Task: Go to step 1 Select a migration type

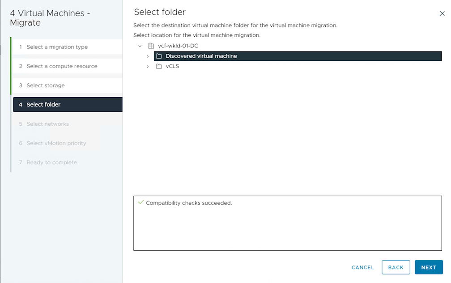Action: click(x=57, y=47)
